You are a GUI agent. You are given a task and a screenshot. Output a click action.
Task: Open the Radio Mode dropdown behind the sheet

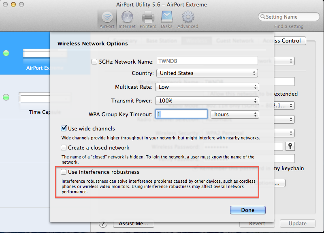tap(284, 106)
